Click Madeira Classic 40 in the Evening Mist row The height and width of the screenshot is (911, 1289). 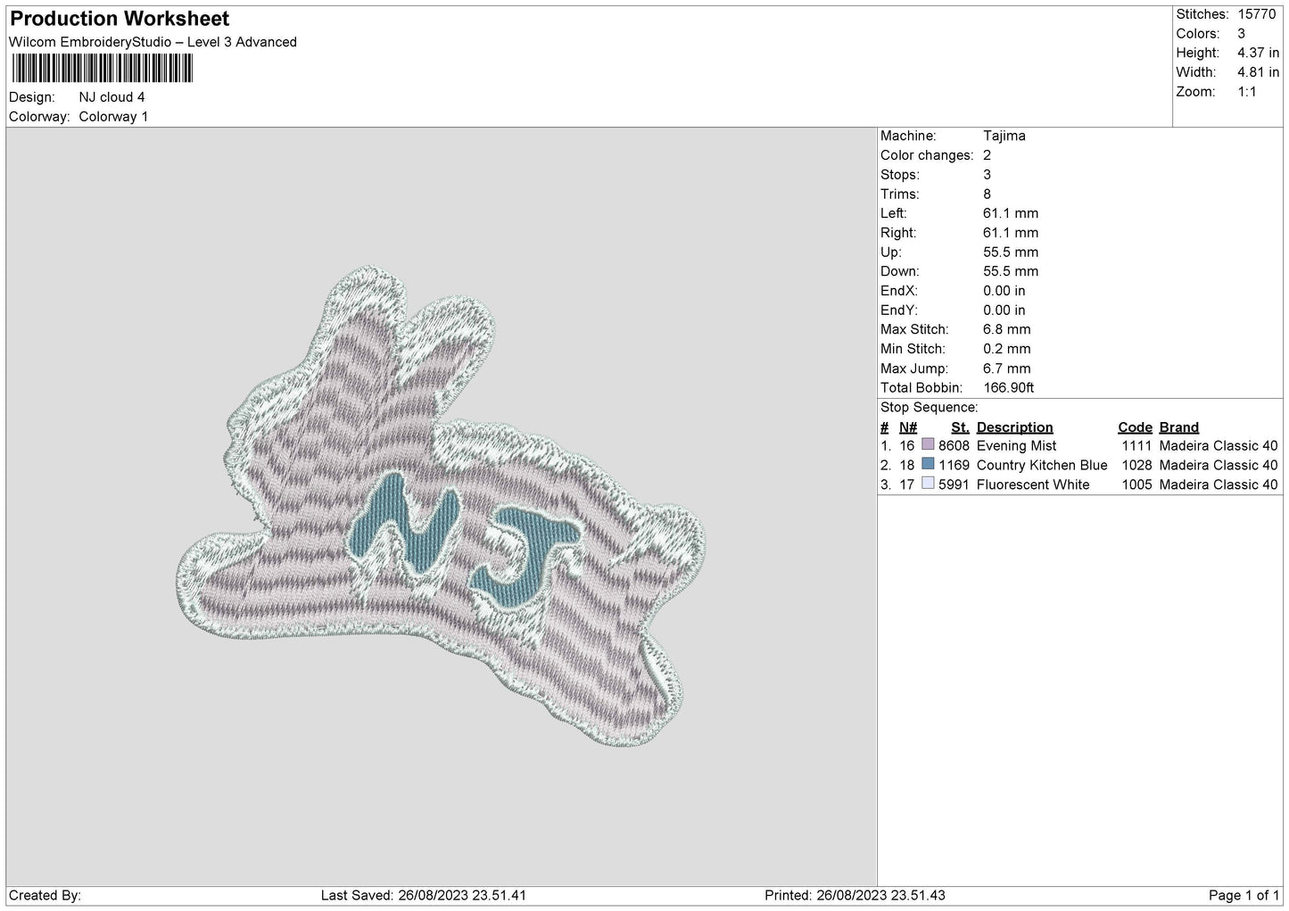click(1219, 446)
